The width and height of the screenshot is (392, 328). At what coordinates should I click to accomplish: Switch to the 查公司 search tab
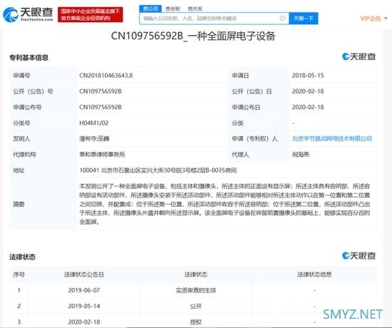pos(150,9)
